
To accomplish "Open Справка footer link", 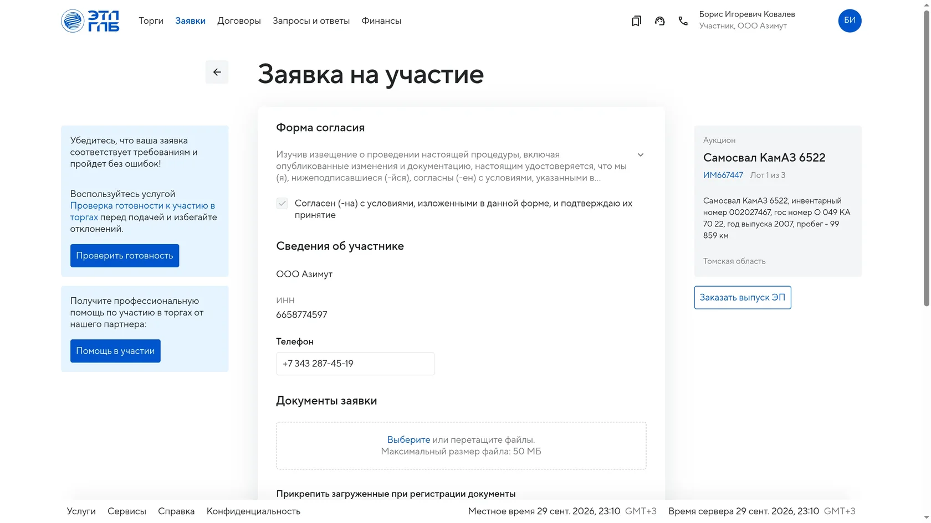I will 176,511.
